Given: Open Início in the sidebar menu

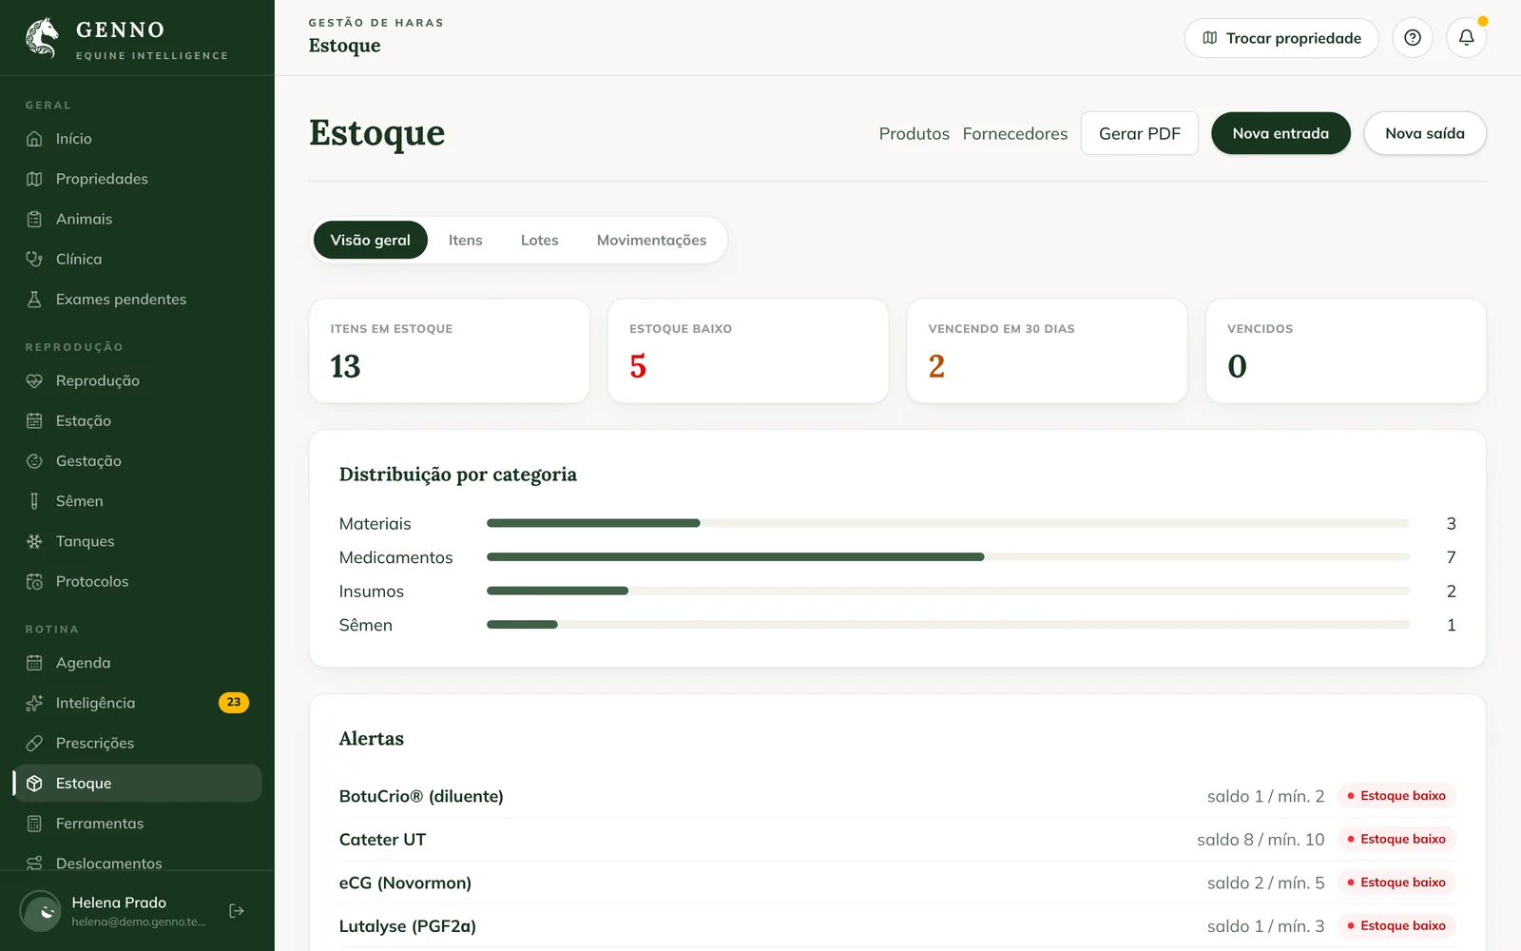Looking at the screenshot, I should click(138, 139).
